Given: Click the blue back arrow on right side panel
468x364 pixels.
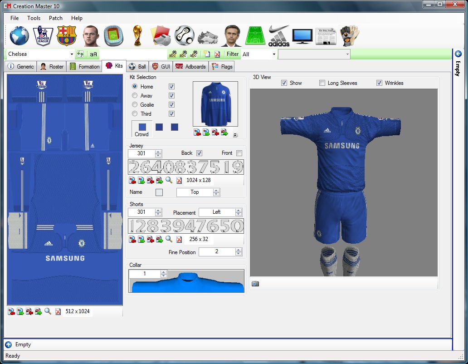Looking at the screenshot, I should pyautogui.click(x=458, y=54).
